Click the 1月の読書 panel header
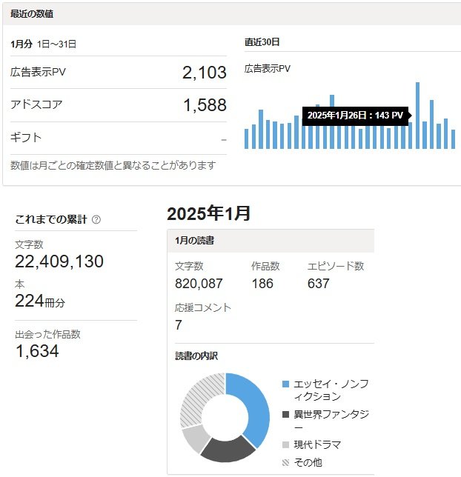The image size is (461, 477). coord(195,241)
